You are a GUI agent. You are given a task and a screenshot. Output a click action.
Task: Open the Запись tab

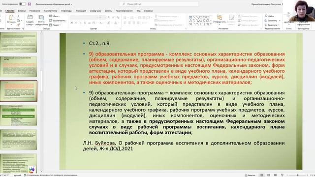coord(108,11)
